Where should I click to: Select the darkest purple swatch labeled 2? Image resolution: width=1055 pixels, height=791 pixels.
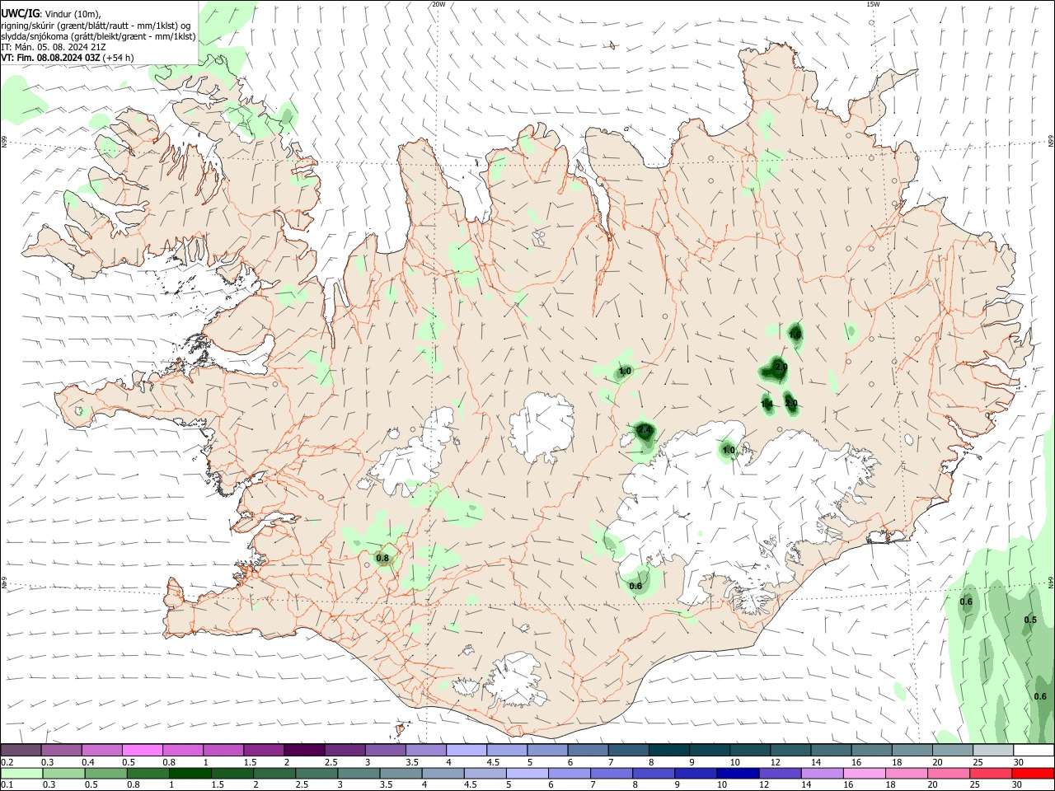pyautogui.click(x=303, y=750)
